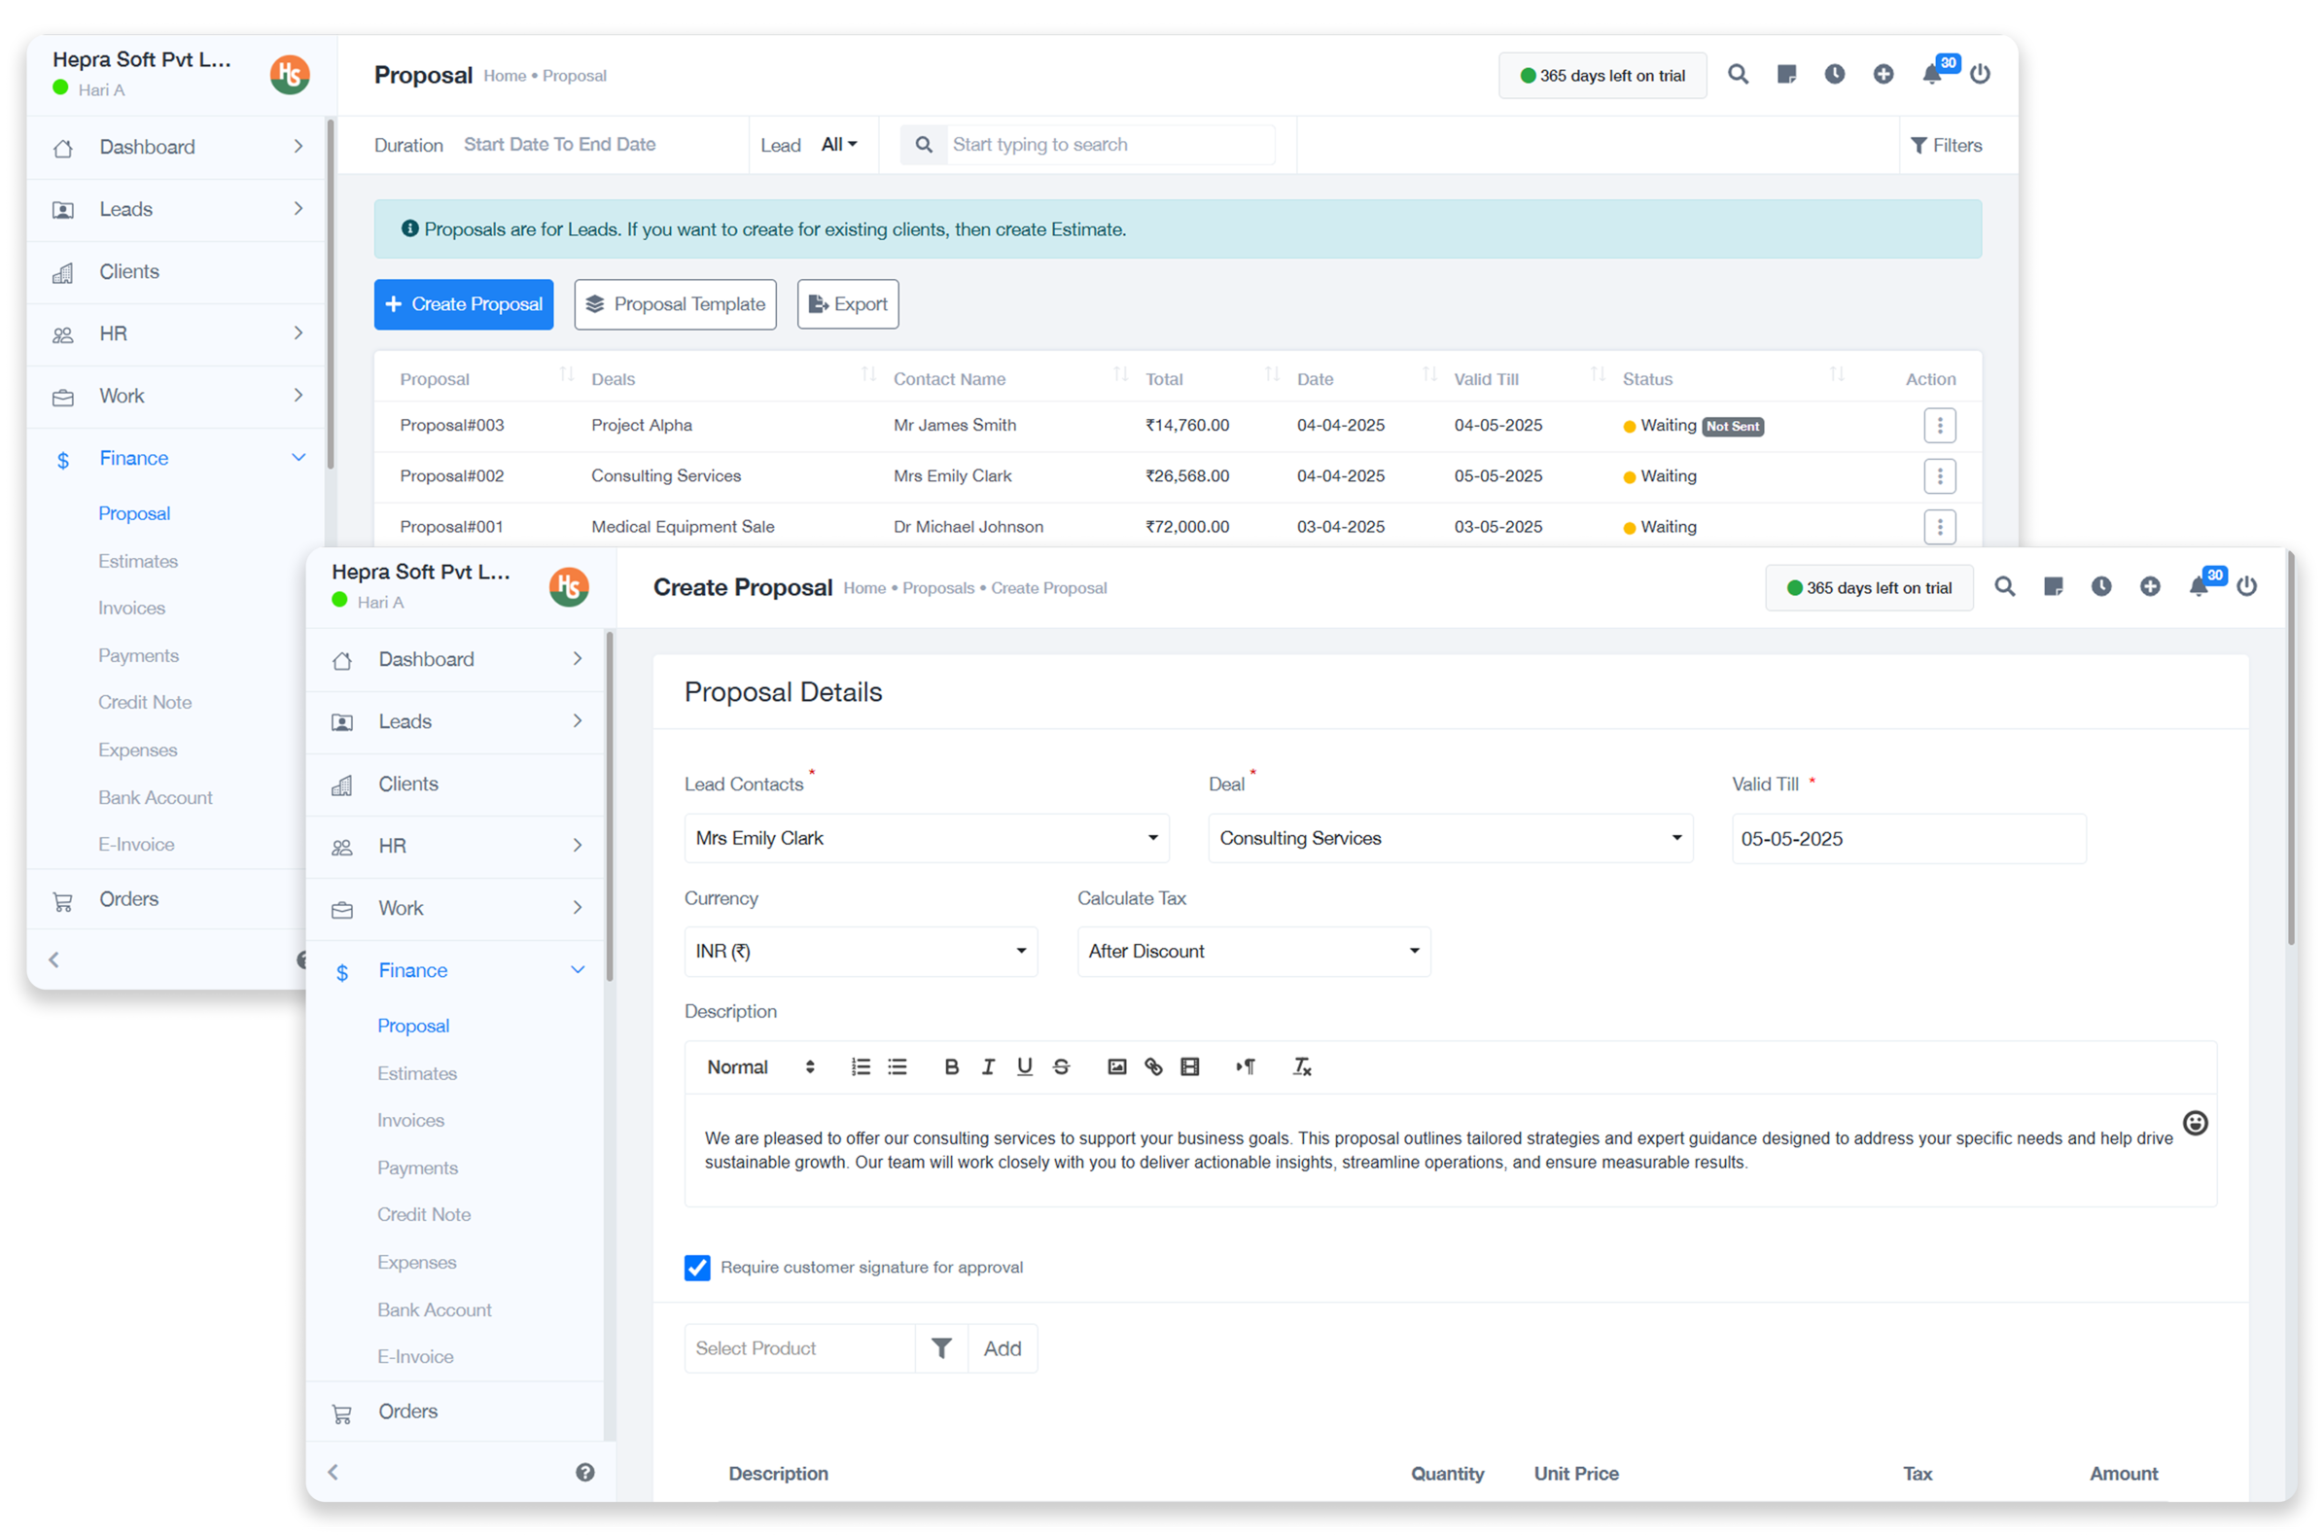Open notifications bell in Create Proposal header
The height and width of the screenshot is (1535, 2324).
2198,586
